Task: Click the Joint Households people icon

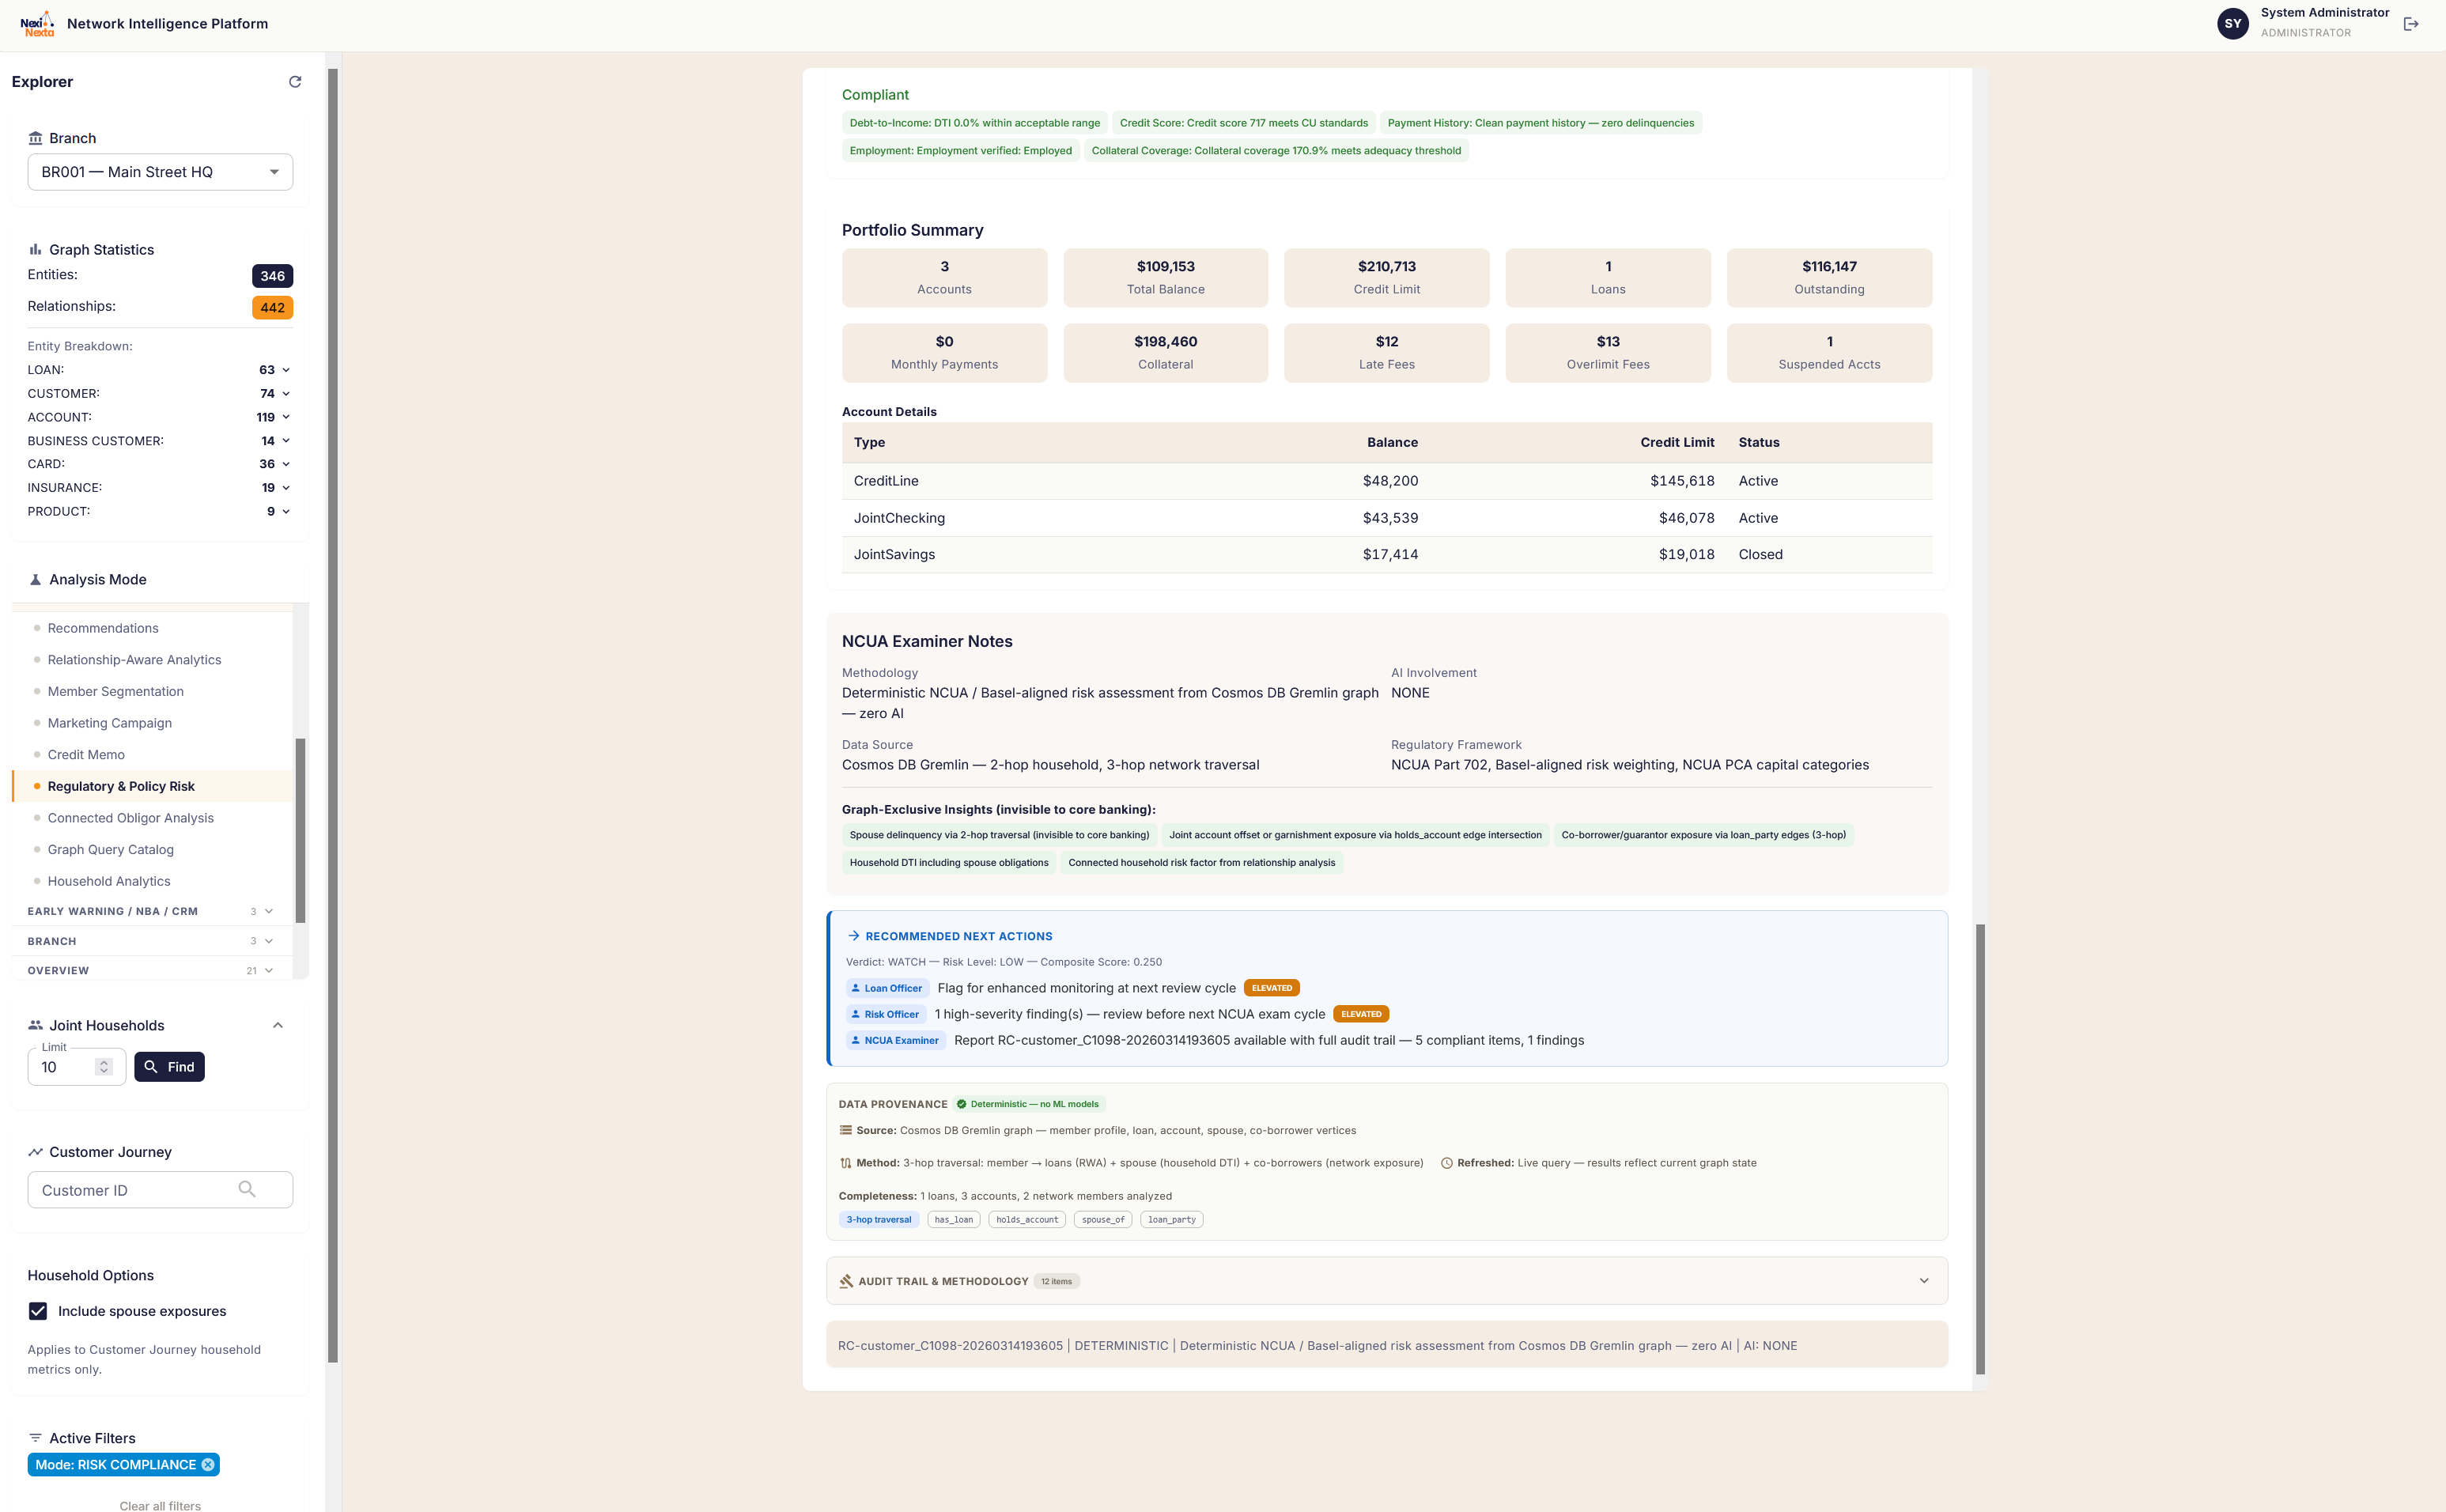Action: (x=35, y=1024)
